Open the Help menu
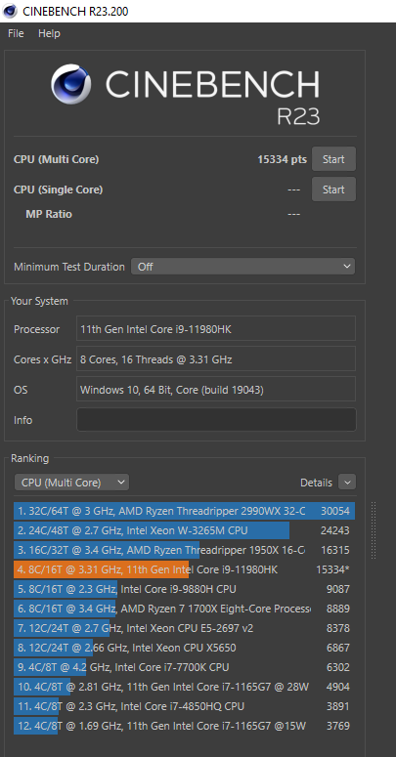396x757 pixels. coord(49,33)
